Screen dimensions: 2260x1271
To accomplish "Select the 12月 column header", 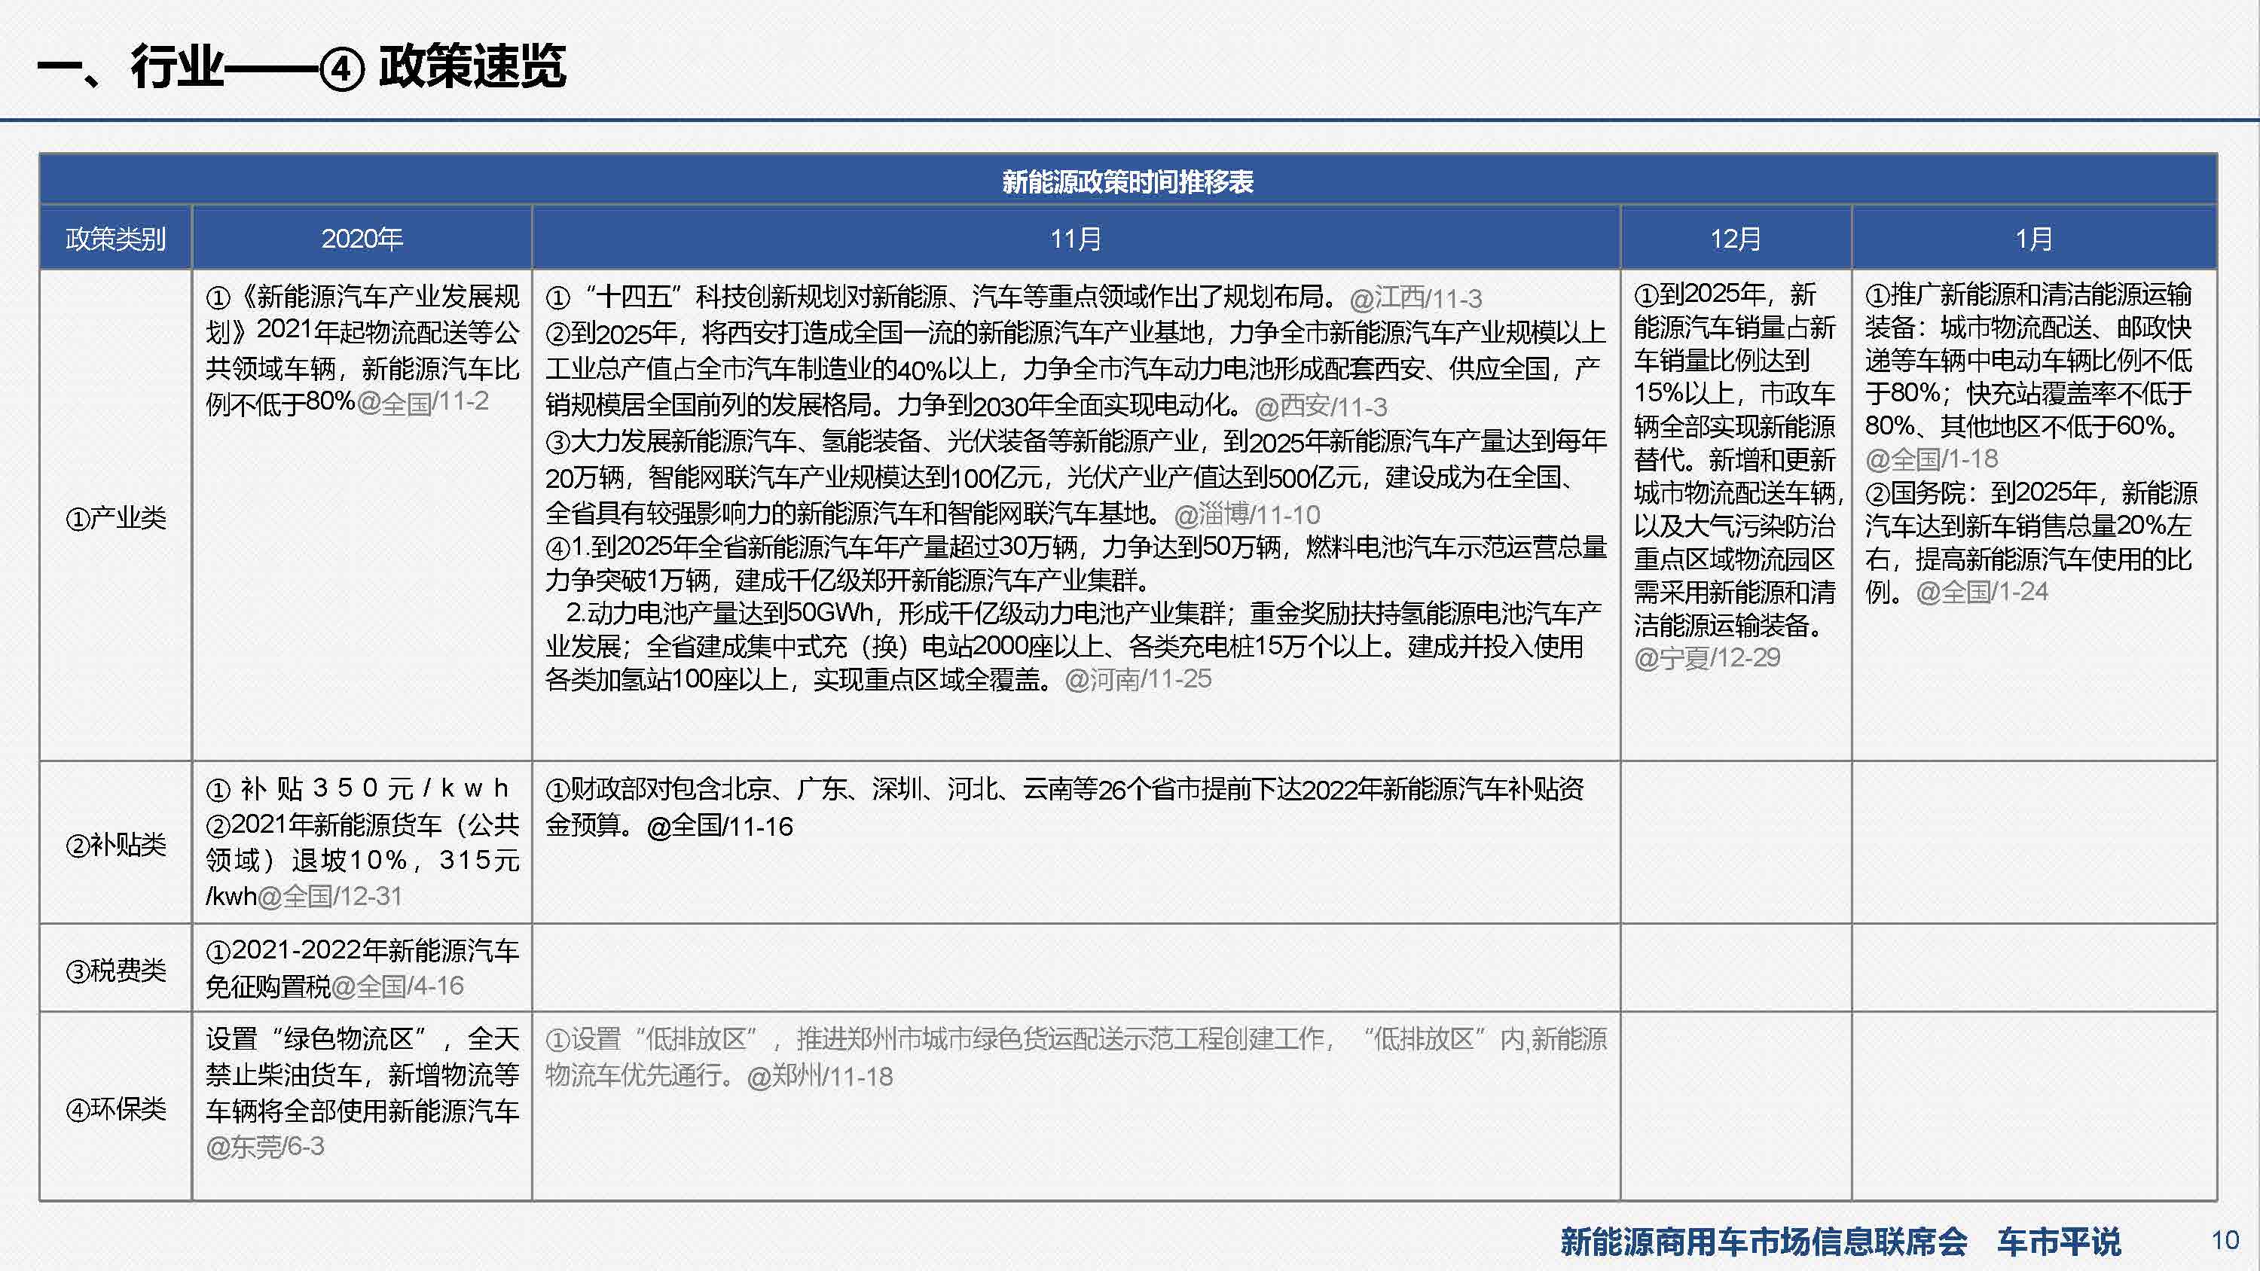I will tap(1736, 239).
